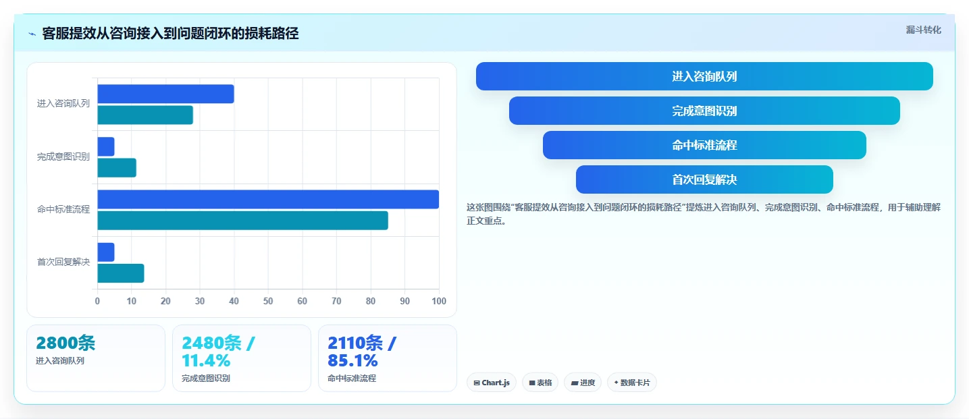Click the 命中标准流程 y-axis label
Screen dimensions: 969x419
click(63, 210)
